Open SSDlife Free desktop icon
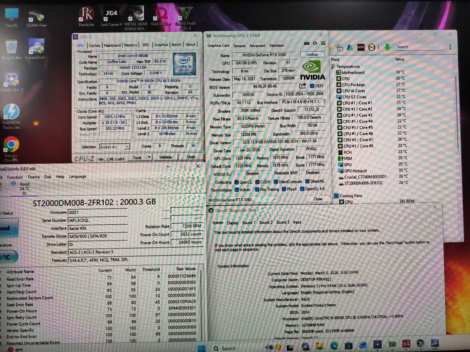This screenshot has height=352, width=470. coord(36,19)
